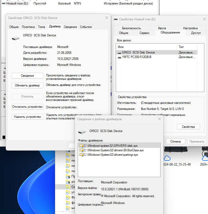The width and height of the screenshot is (208, 214).
Task: Click the Тип column header
Action: pyautogui.click(x=187, y=47)
